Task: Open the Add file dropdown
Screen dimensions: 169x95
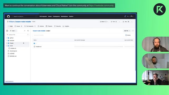Action: tap(127, 31)
